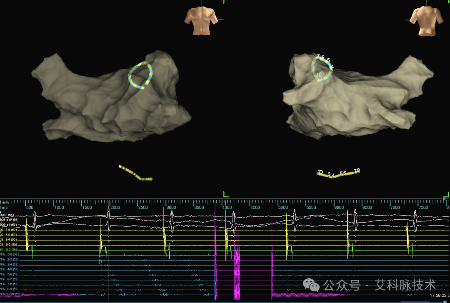Viewport: 450px width, 303px height.
Task: Click the green corner bracket below left map view
Action: click(x=226, y=195)
